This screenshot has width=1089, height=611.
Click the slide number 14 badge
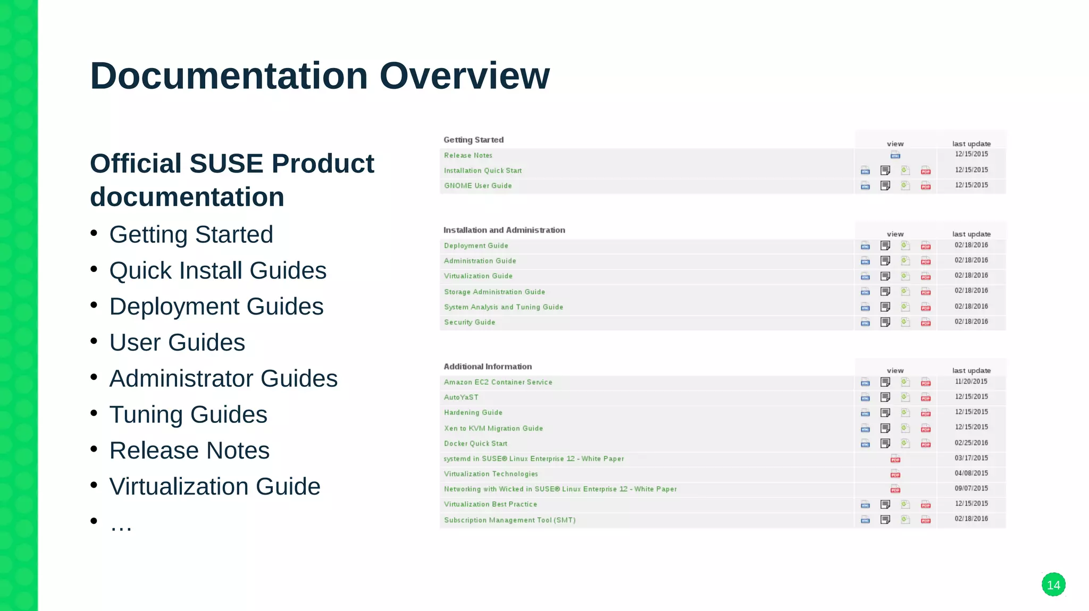1053,585
